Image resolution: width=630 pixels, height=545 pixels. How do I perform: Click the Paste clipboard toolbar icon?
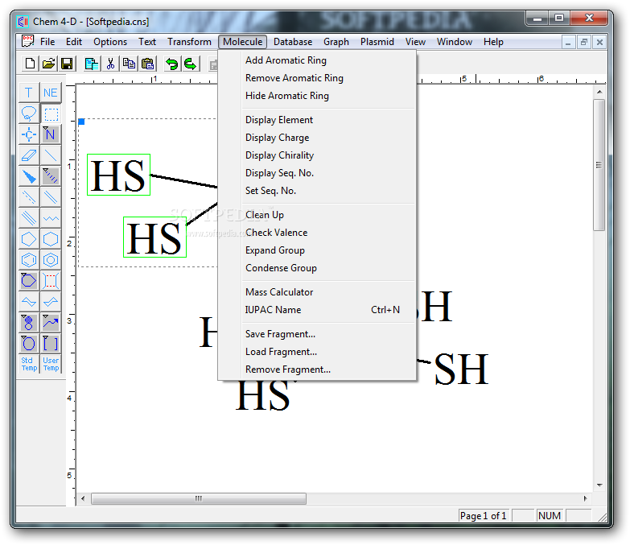148,64
